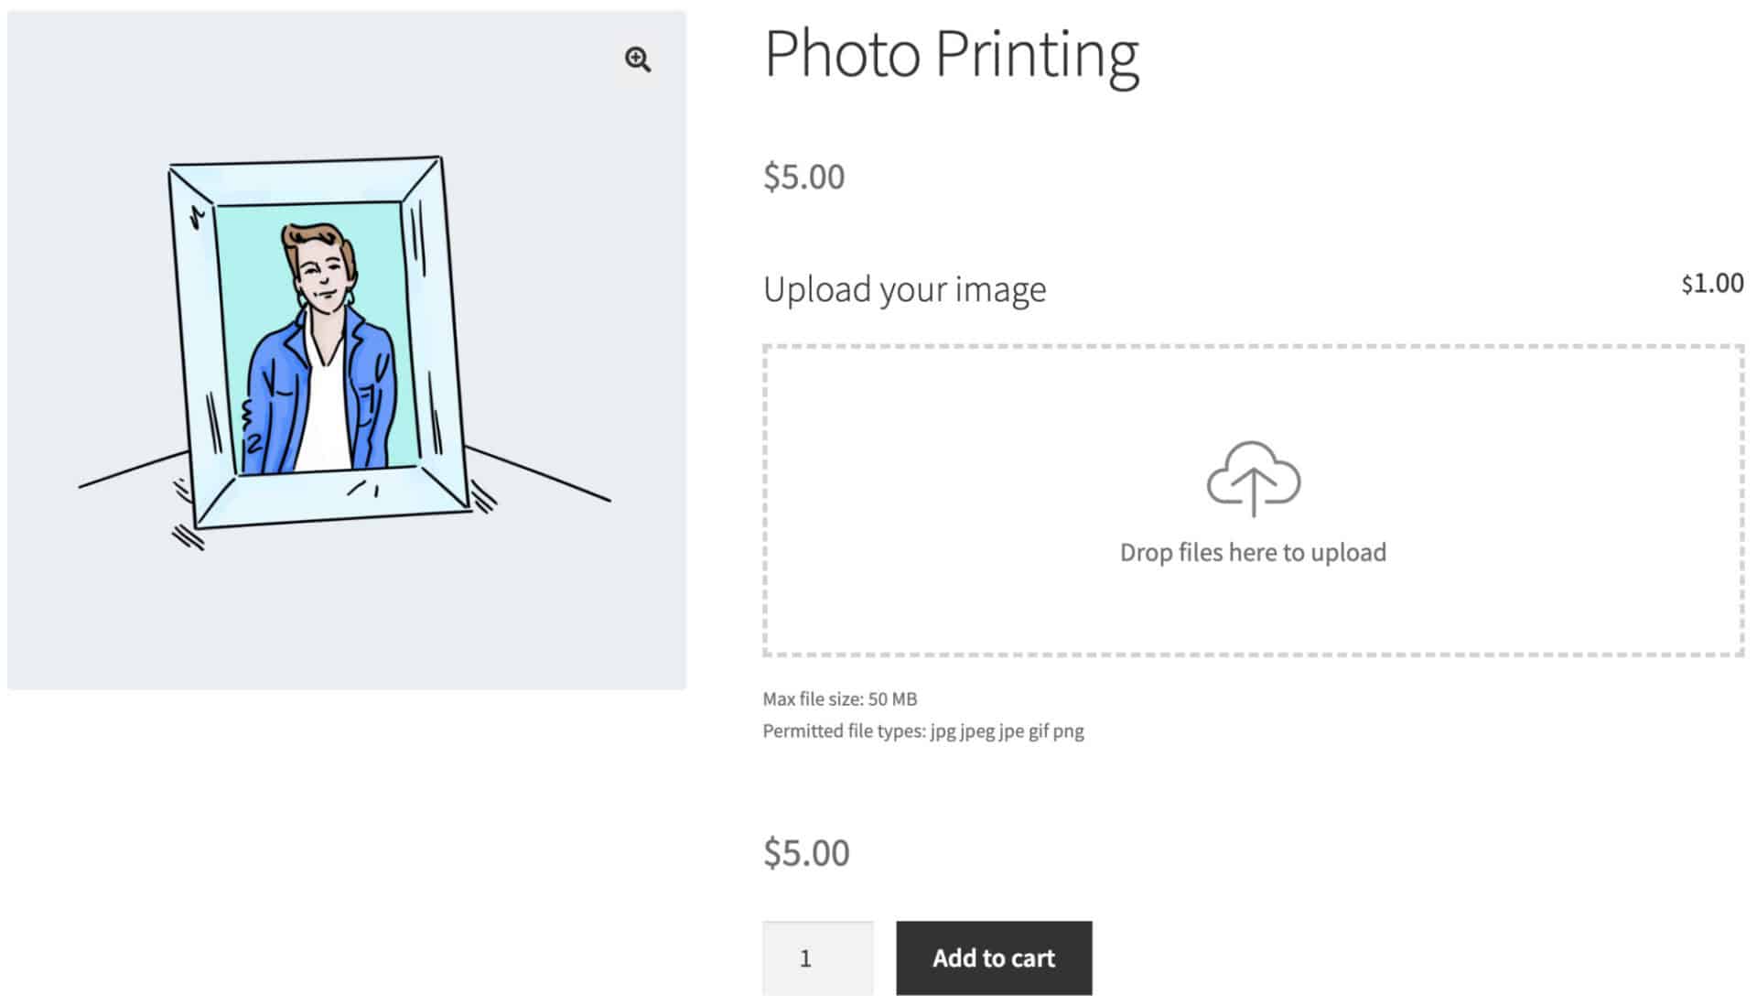Viewport: 1757px width, 1006px height.
Task: Click the 'Drop files here to upload' text
Action: [x=1253, y=552]
